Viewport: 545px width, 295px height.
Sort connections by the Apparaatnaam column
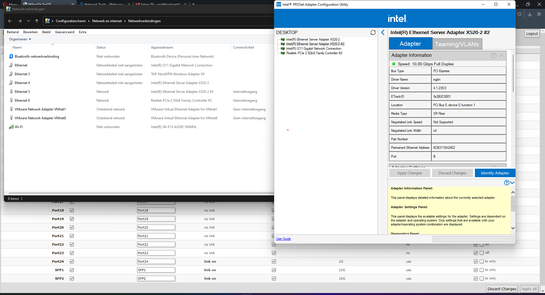pos(162,47)
